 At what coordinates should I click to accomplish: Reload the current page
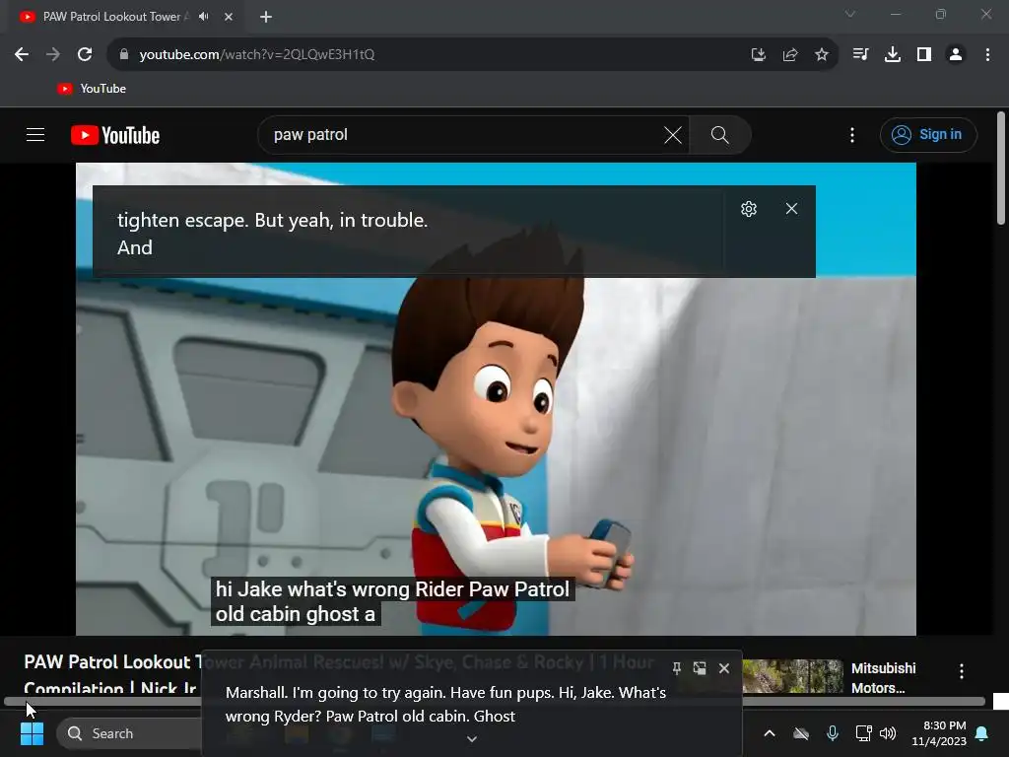85,55
